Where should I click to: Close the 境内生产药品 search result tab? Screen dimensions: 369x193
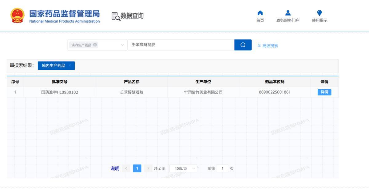pyautogui.click(x=70, y=65)
